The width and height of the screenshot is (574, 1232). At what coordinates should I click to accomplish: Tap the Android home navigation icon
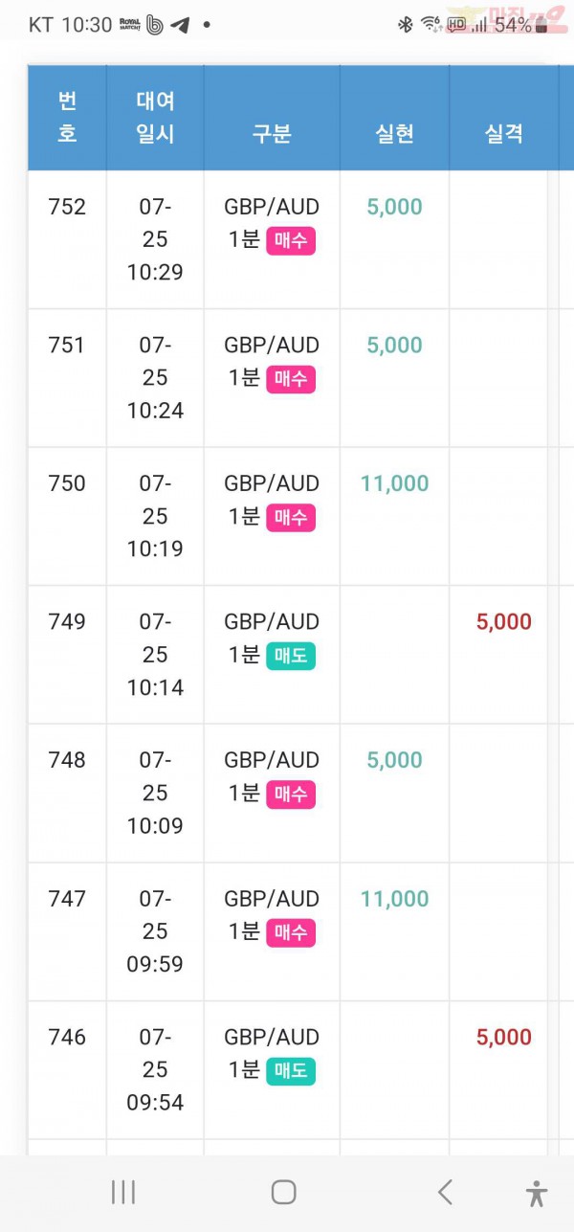pyautogui.click(x=283, y=1192)
